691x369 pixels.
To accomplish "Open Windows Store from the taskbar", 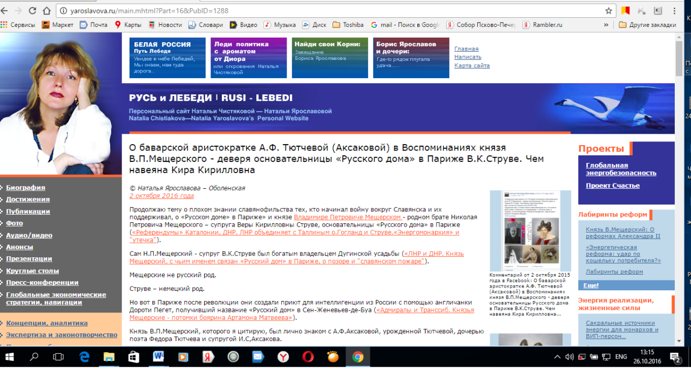I will [x=134, y=357].
